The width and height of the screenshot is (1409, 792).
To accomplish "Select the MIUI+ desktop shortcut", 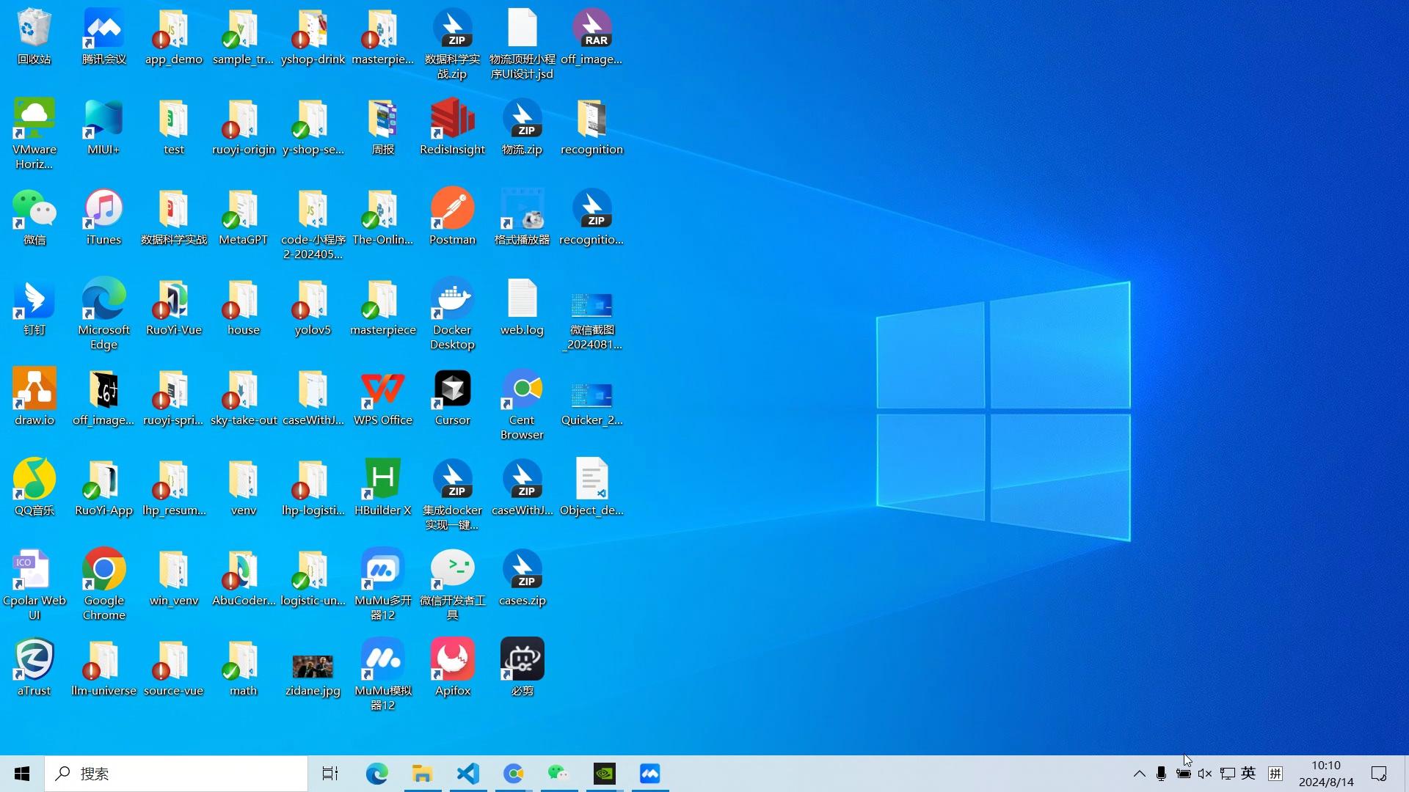I will pos(103,127).
